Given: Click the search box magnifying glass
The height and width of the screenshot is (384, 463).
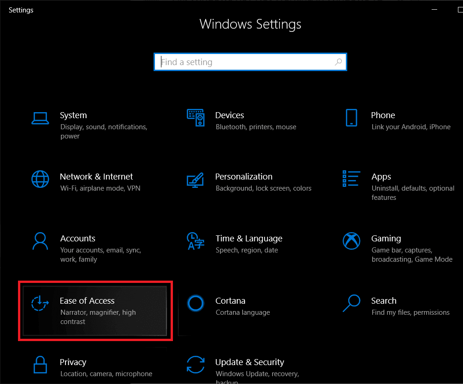Looking at the screenshot, I should click(x=338, y=61).
